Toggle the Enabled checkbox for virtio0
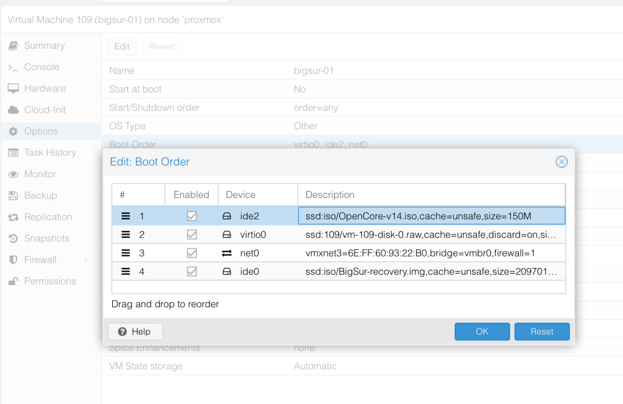This screenshot has width=623, height=404. [191, 235]
